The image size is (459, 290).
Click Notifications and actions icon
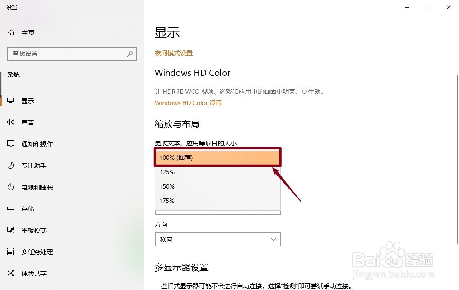[x=11, y=144]
